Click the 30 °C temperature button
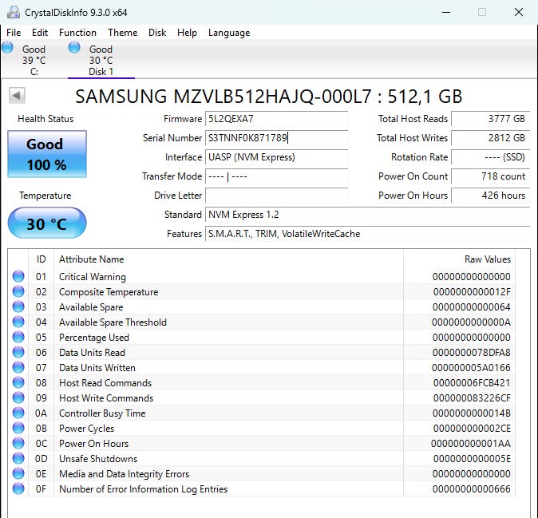The height and width of the screenshot is (518, 538). [47, 223]
